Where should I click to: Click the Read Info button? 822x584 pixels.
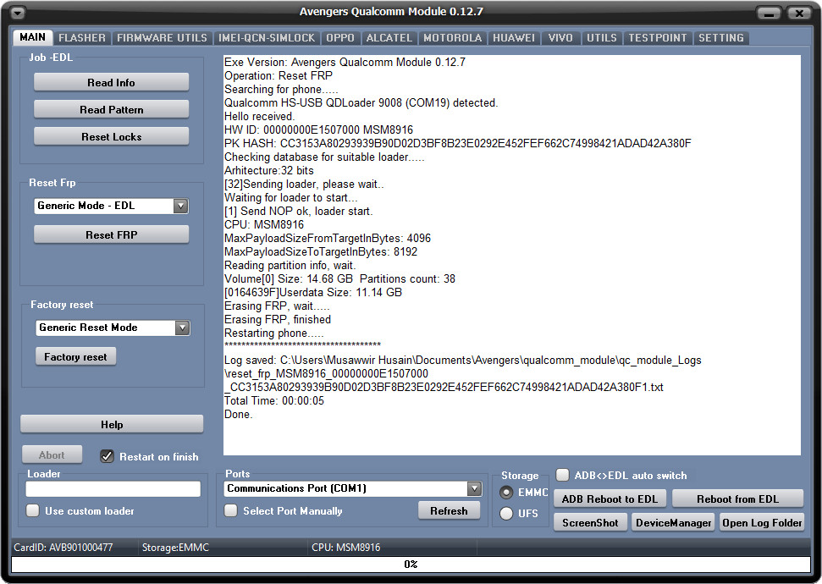click(111, 82)
